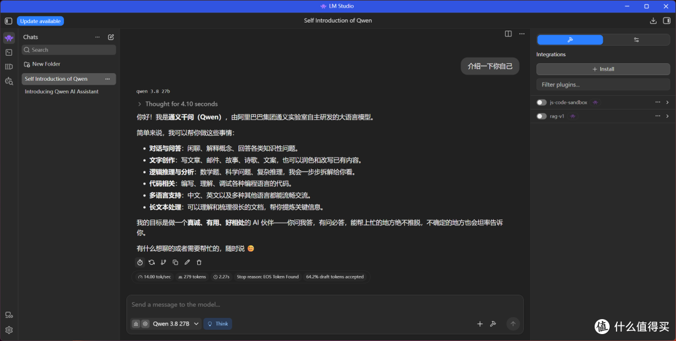Expand Thought for 4.10 seconds section
676x341 pixels.
178,104
